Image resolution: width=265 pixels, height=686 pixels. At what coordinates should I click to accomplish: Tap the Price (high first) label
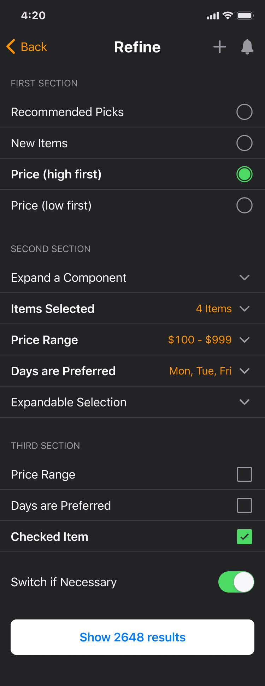(x=56, y=174)
